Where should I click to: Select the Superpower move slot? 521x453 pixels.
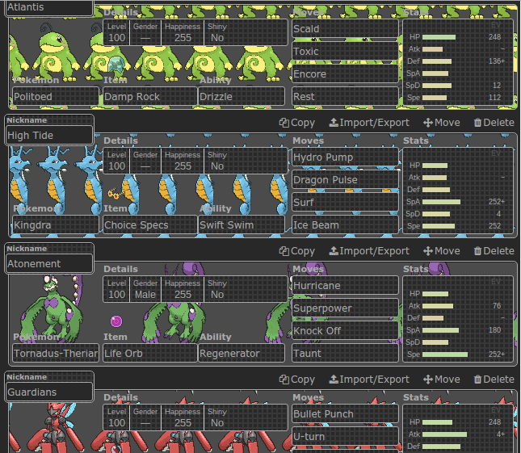tap(345, 308)
